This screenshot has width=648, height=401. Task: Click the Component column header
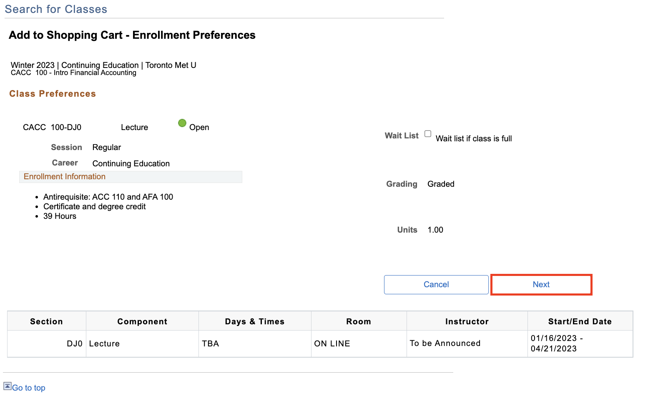142,321
